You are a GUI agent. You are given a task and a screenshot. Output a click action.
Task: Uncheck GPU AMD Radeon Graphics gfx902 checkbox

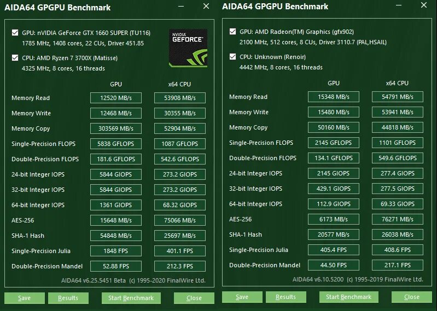tap(232, 32)
